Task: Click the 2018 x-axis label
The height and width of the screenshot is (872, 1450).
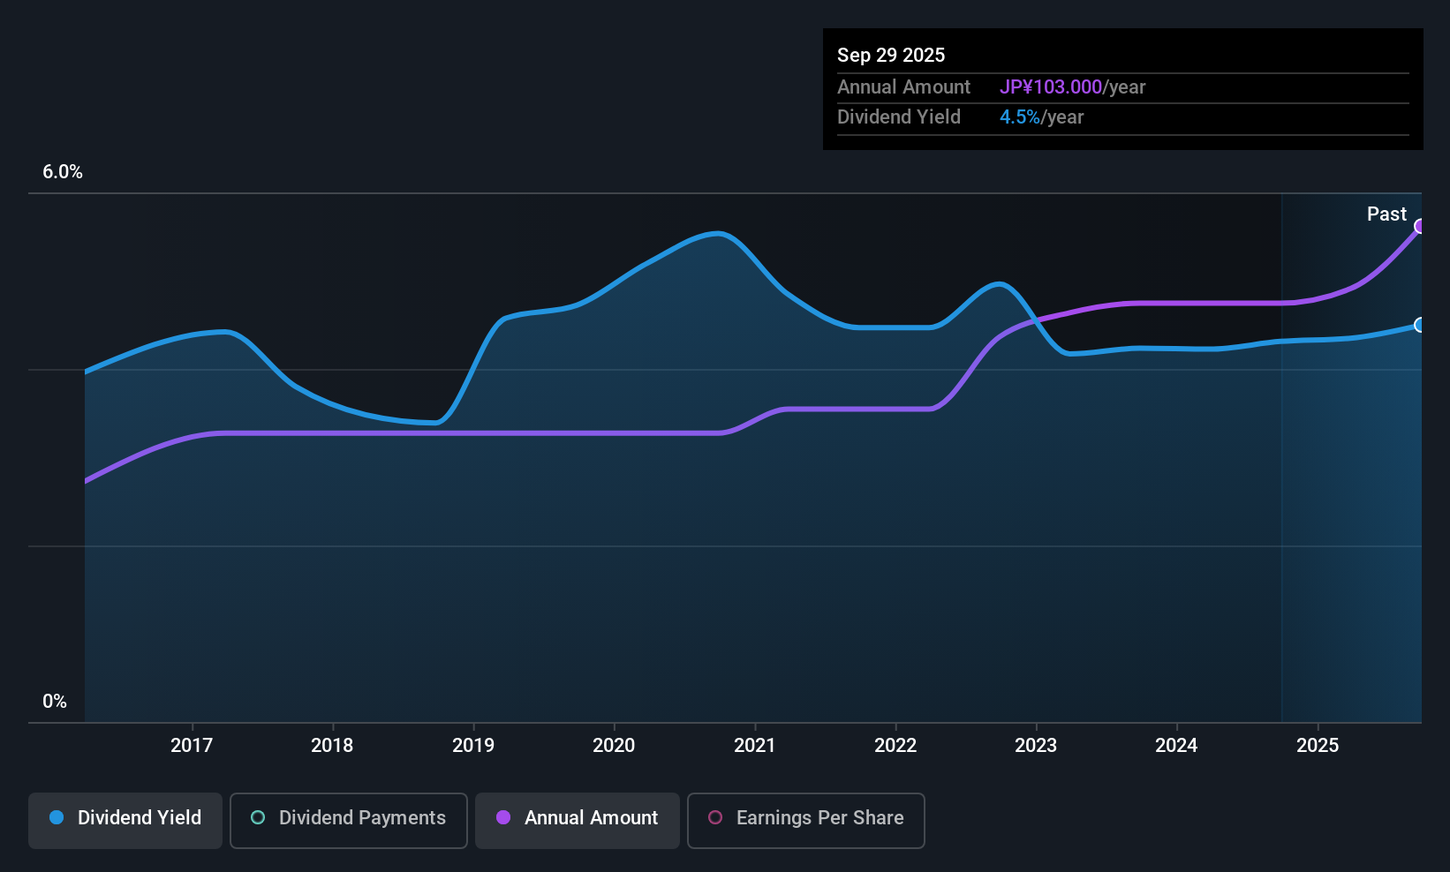Action: pos(332,746)
